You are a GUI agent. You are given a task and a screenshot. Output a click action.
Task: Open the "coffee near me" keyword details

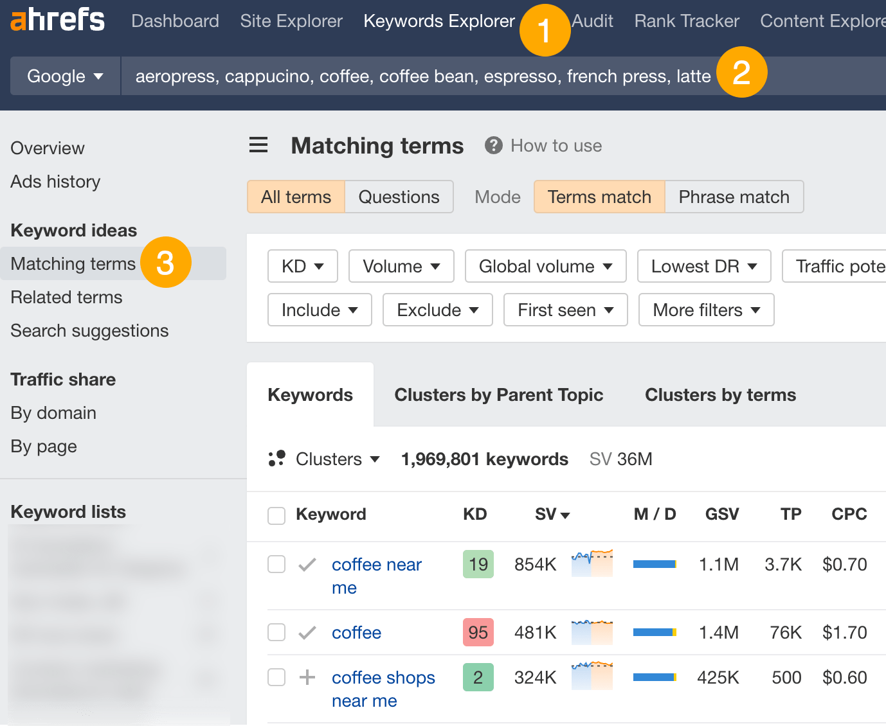(x=377, y=564)
